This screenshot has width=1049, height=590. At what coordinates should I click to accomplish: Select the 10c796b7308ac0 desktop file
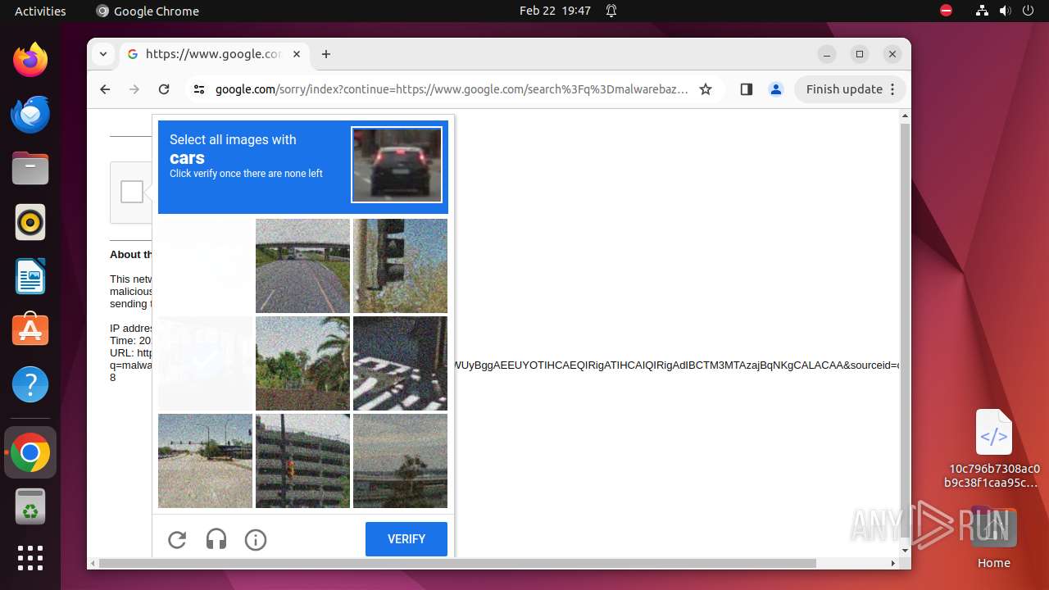[x=993, y=448]
